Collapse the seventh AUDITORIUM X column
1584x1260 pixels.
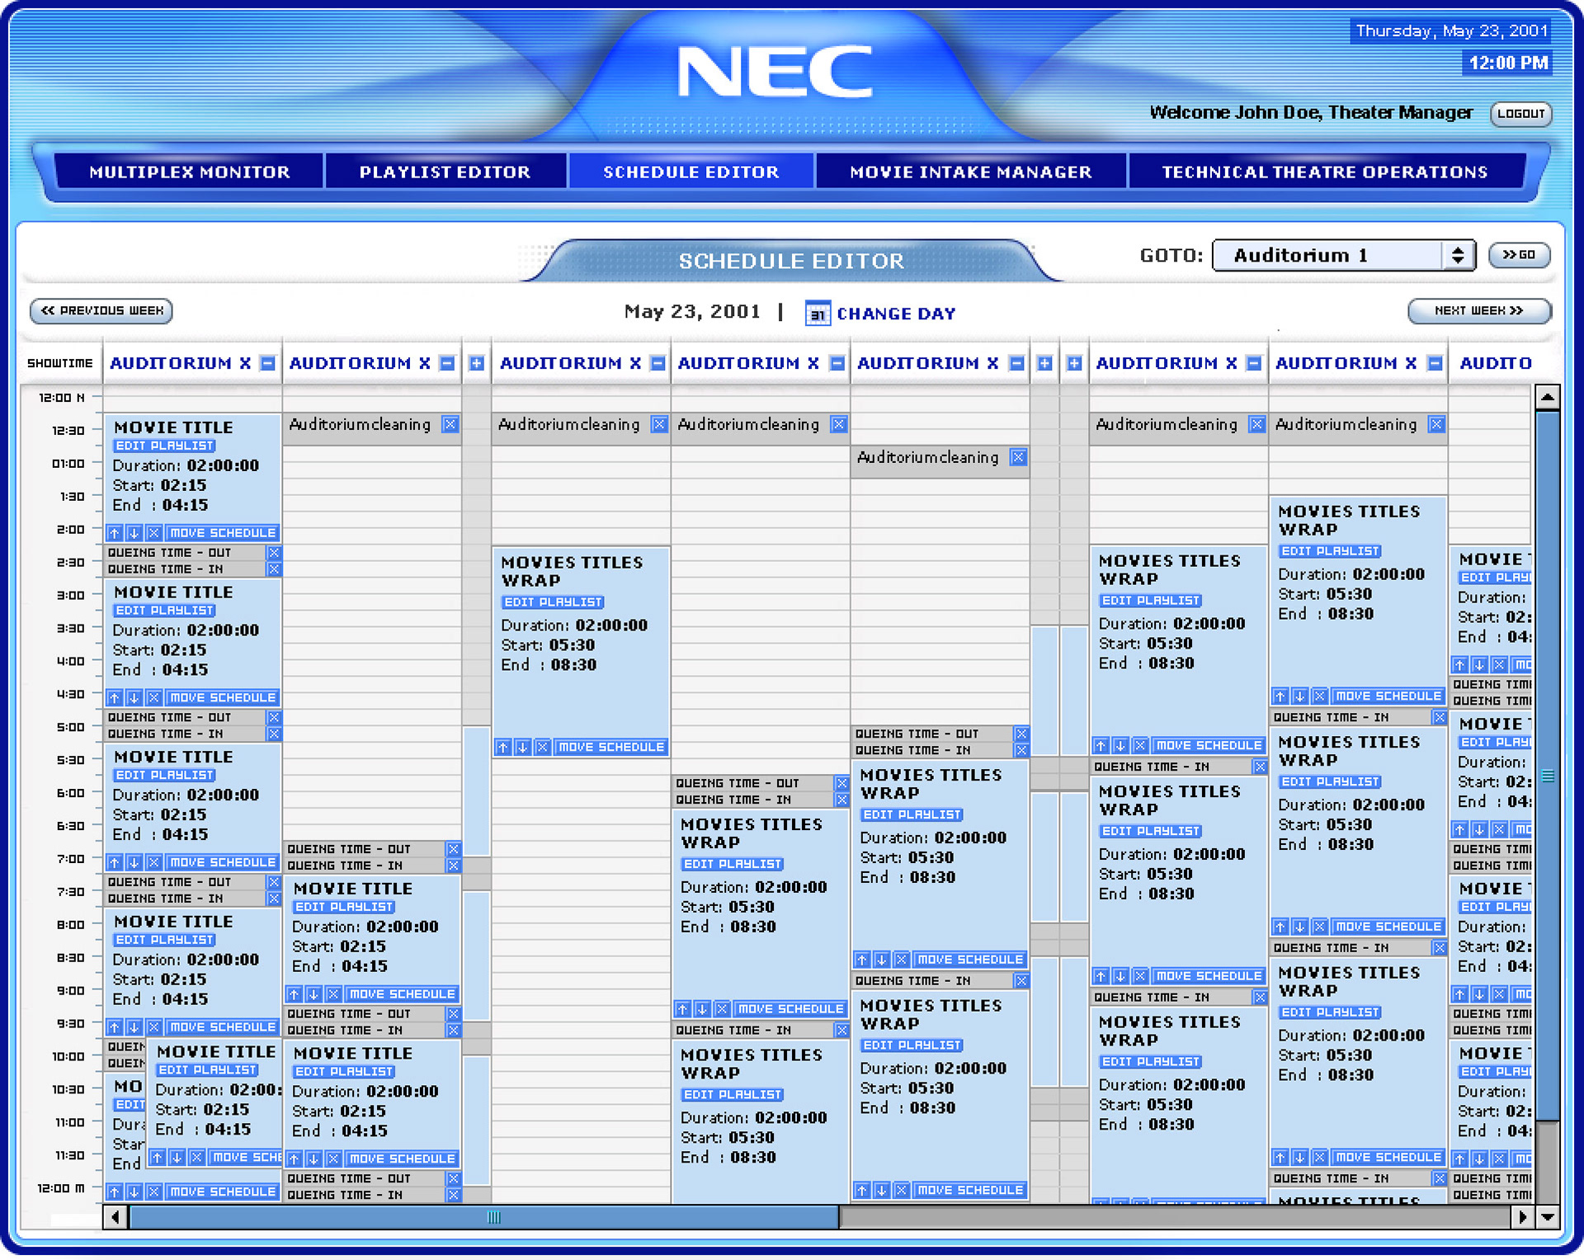click(1435, 363)
